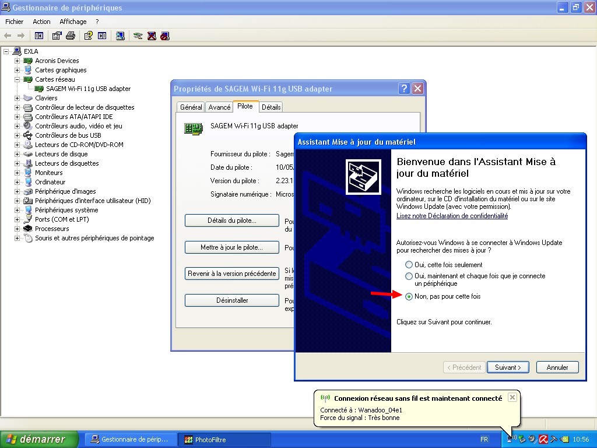Collapse the Cartes réseau node

click(17, 79)
